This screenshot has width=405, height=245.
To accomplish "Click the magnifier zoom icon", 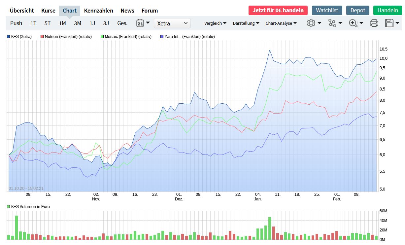I will click(x=353, y=23).
